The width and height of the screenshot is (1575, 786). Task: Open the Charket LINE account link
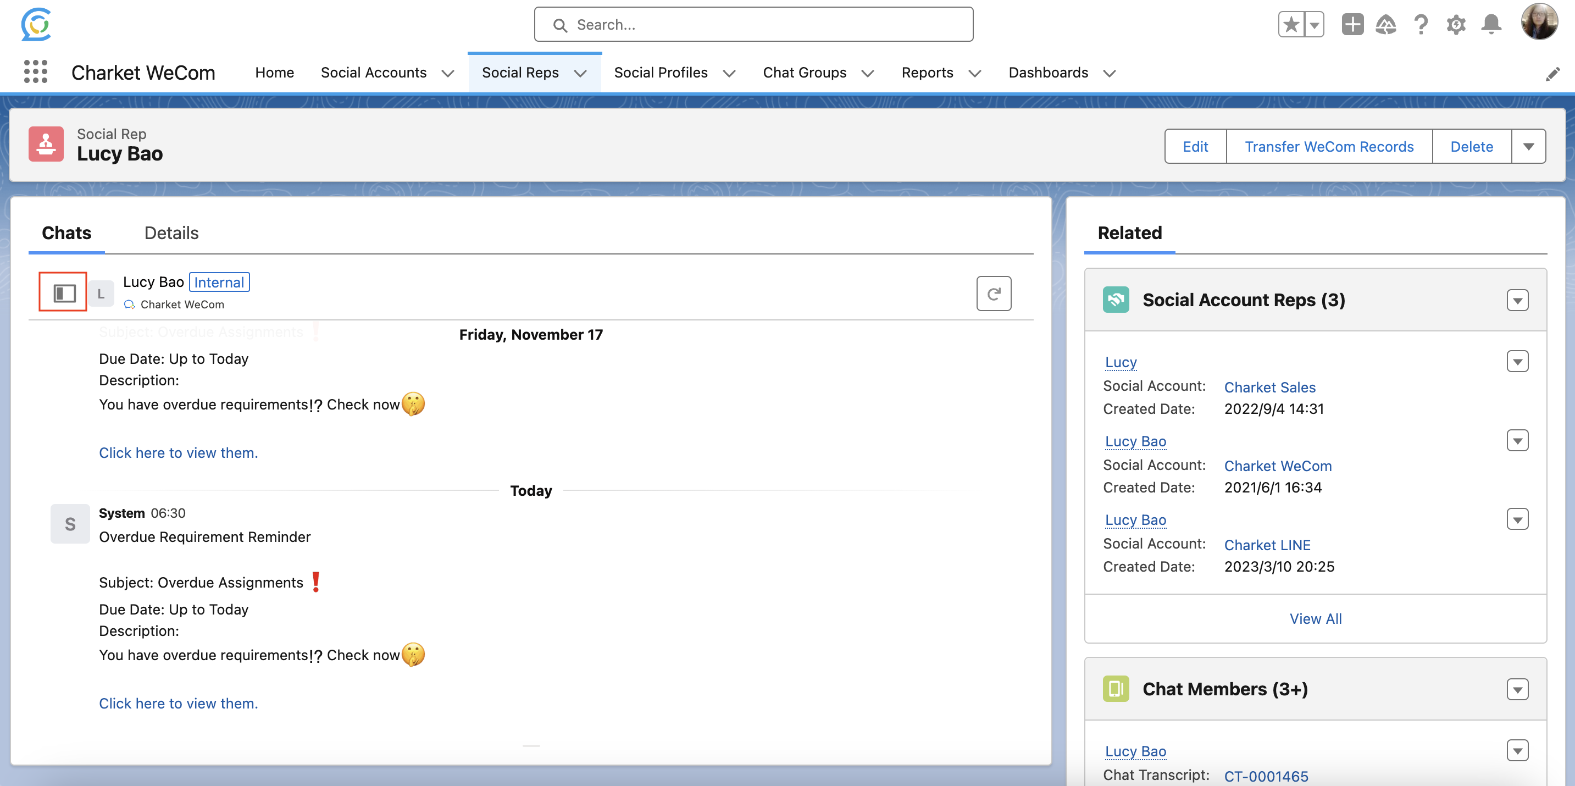tap(1267, 544)
